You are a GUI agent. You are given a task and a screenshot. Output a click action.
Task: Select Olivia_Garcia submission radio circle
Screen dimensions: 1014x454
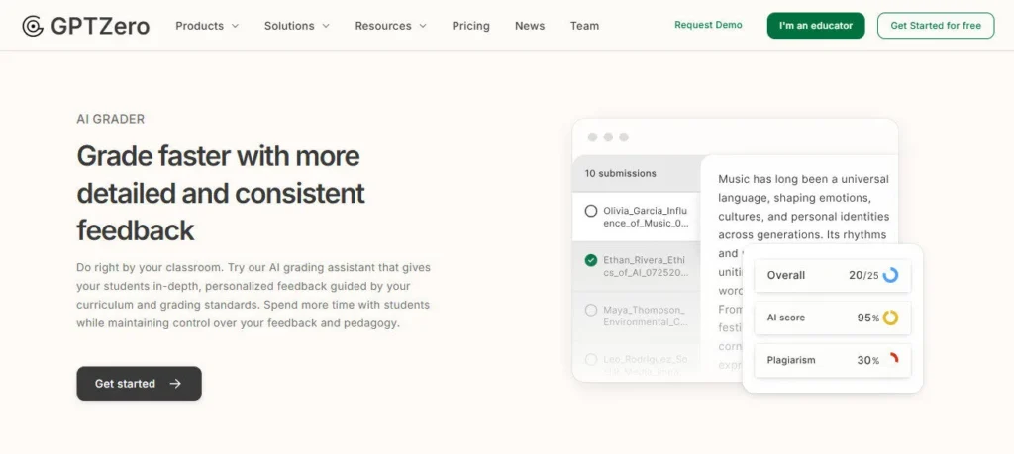(591, 212)
